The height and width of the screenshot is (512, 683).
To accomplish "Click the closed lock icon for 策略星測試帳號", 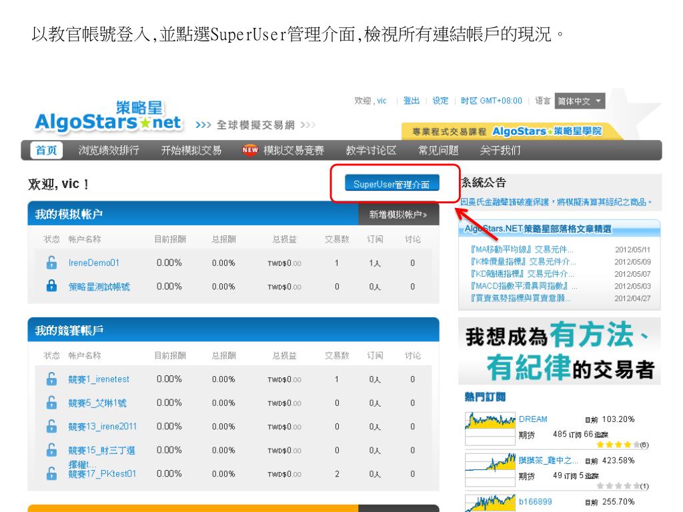I will point(51,285).
